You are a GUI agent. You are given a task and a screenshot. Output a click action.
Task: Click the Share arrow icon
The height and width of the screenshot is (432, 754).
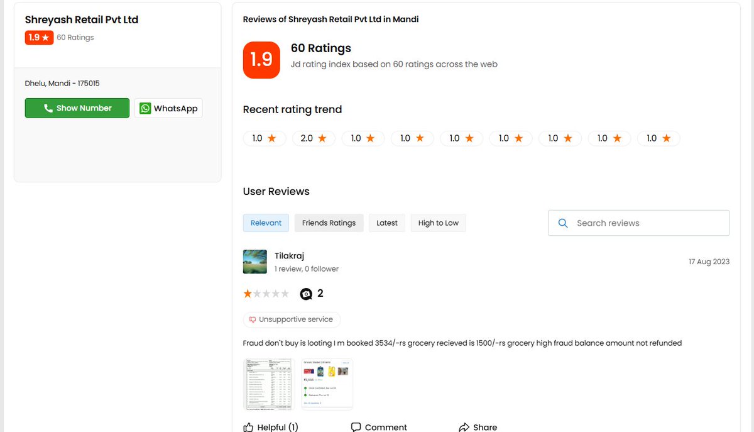click(464, 427)
